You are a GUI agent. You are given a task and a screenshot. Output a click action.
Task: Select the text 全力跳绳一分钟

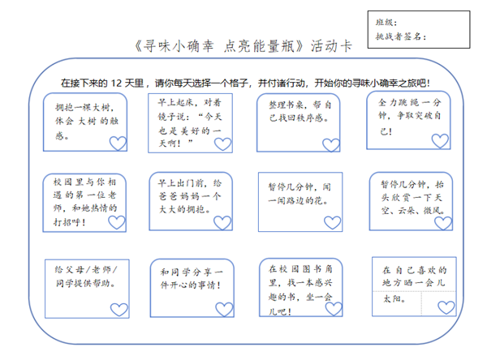409,109
